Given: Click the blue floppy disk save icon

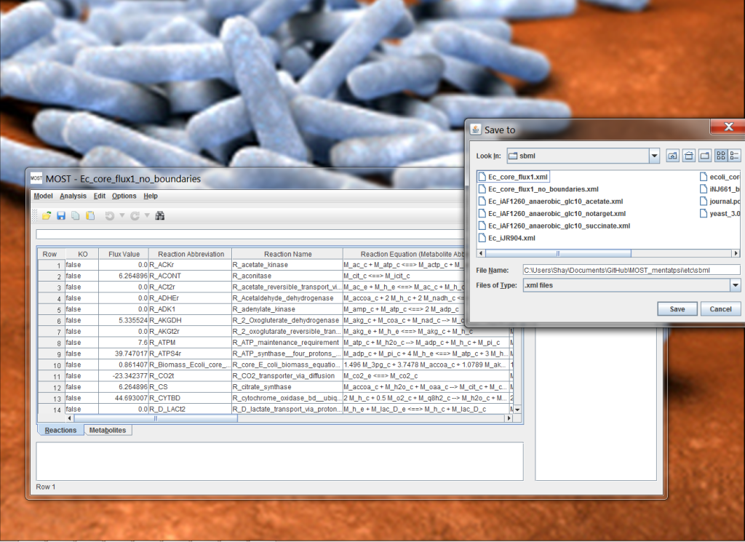Looking at the screenshot, I should (61, 216).
